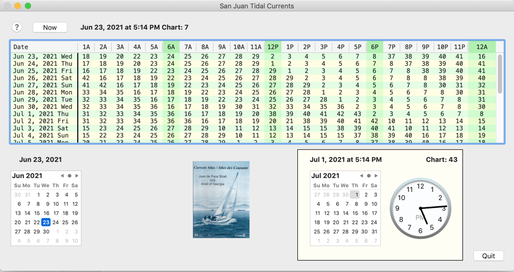The height and width of the screenshot is (272, 514).
Task: Select June 23 in the left calendar
Action: 46,222
